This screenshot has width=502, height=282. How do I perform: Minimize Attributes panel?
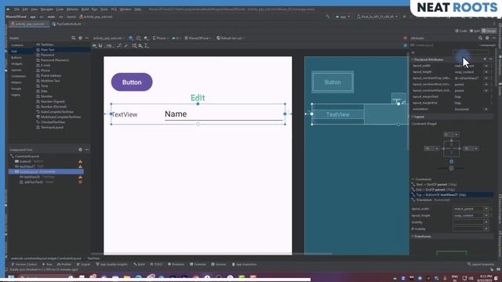(493, 38)
